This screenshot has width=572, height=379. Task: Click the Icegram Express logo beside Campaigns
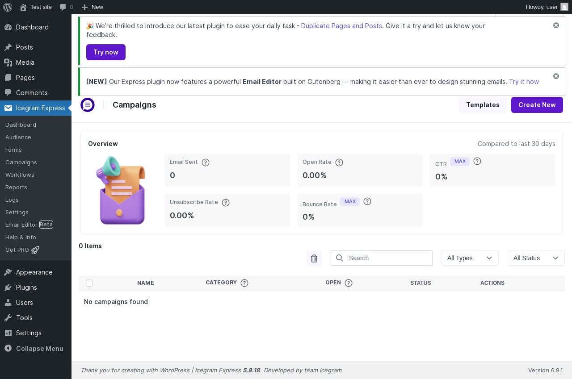click(88, 105)
